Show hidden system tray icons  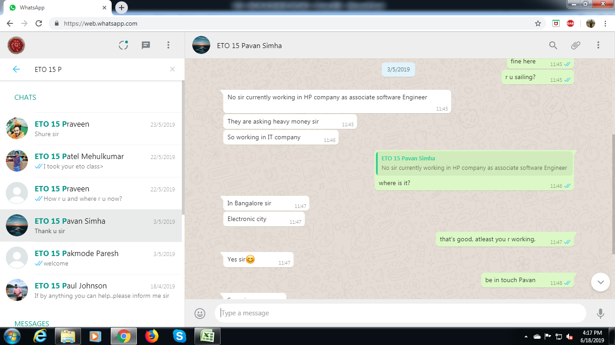[x=526, y=336]
